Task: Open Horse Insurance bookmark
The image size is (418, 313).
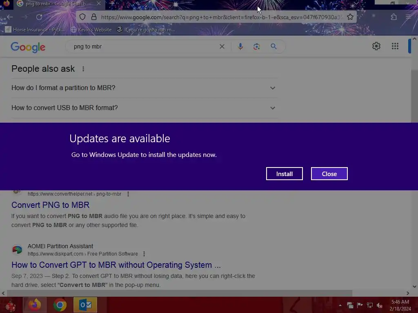Action: click(x=35, y=29)
